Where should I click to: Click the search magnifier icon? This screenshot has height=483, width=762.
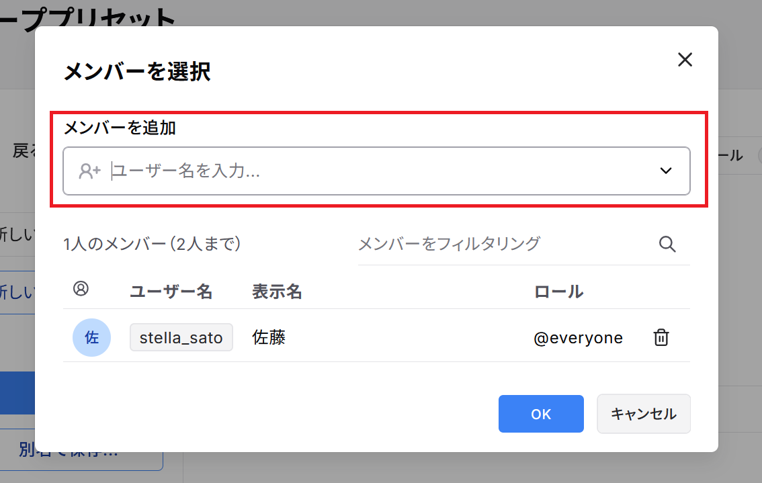667,244
